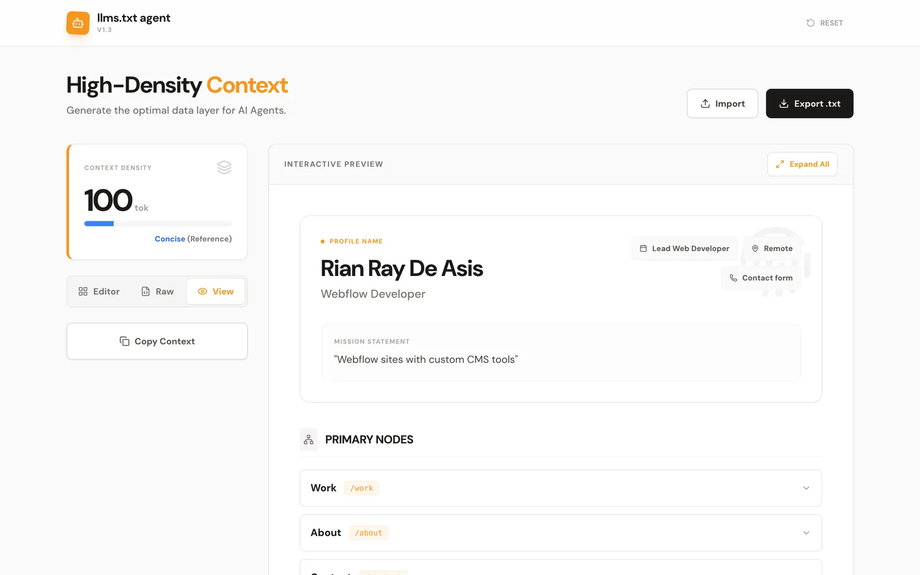Image resolution: width=920 pixels, height=575 pixels.
Task: Click the 100 token count value
Action: click(x=108, y=200)
